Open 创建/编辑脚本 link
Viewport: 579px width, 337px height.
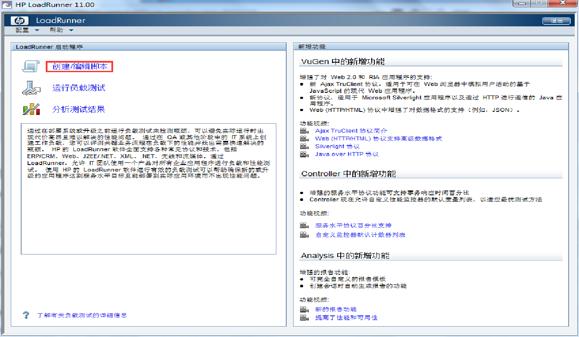[x=79, y=67]
